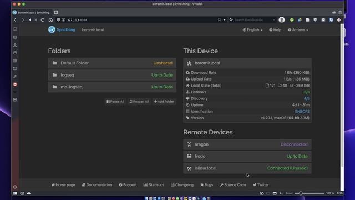Toggle the side panel button in status bar
Screen dimensions: 355x200
(x=15, y=193)
